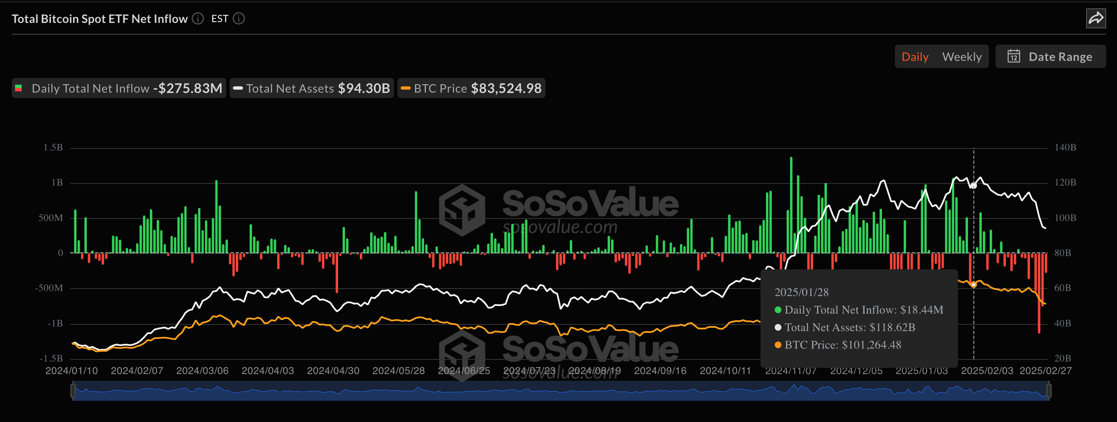
Task: Toggle Total Net Assets line series
Action: click(x=311, y=88)
